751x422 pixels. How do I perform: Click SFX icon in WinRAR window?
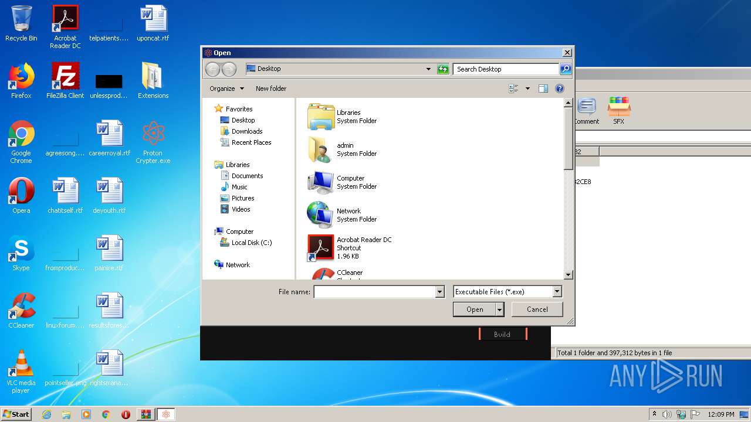pyautogui.click(x=619, y=111)
